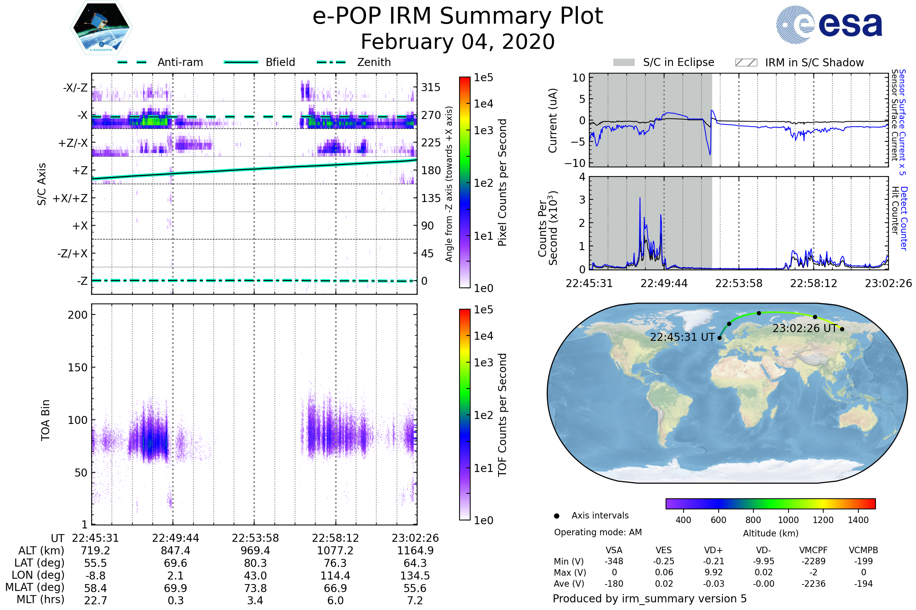This screenshot has height=610, width=916.
Task: Click the Operating mode: AM text
Action: pyautogui.click(x=597, y=532)
